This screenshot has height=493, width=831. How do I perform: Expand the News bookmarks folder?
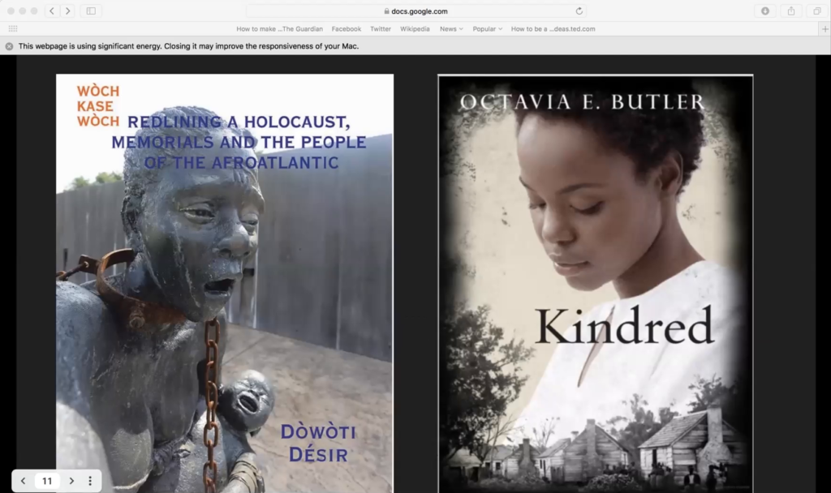pos(451,28)
